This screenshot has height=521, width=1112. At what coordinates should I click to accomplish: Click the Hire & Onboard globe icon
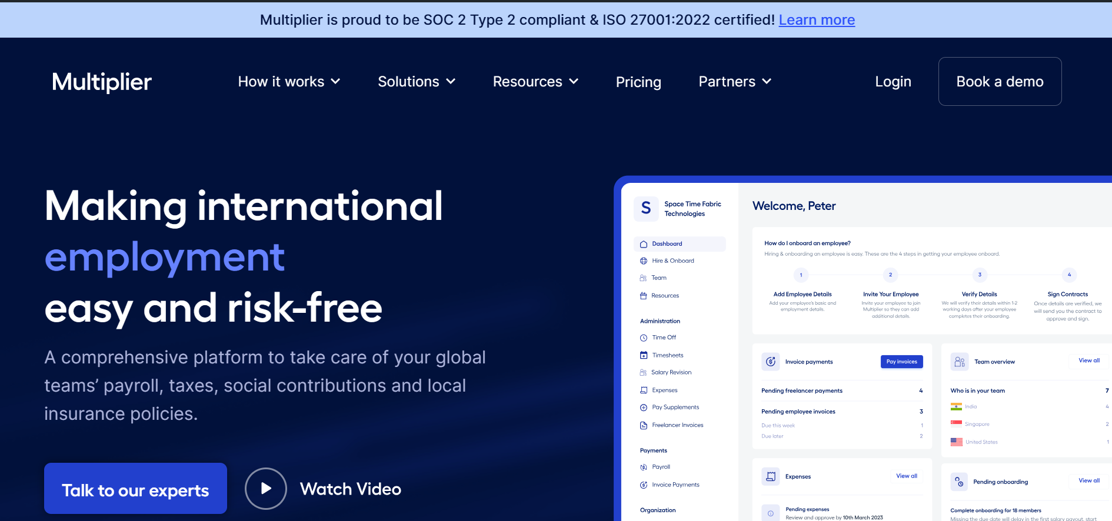[644, 261]
